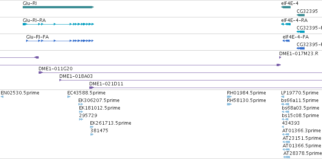Click the eIF4E-4-PA protein glyph
322x159 pixels.
click(286, 41)
